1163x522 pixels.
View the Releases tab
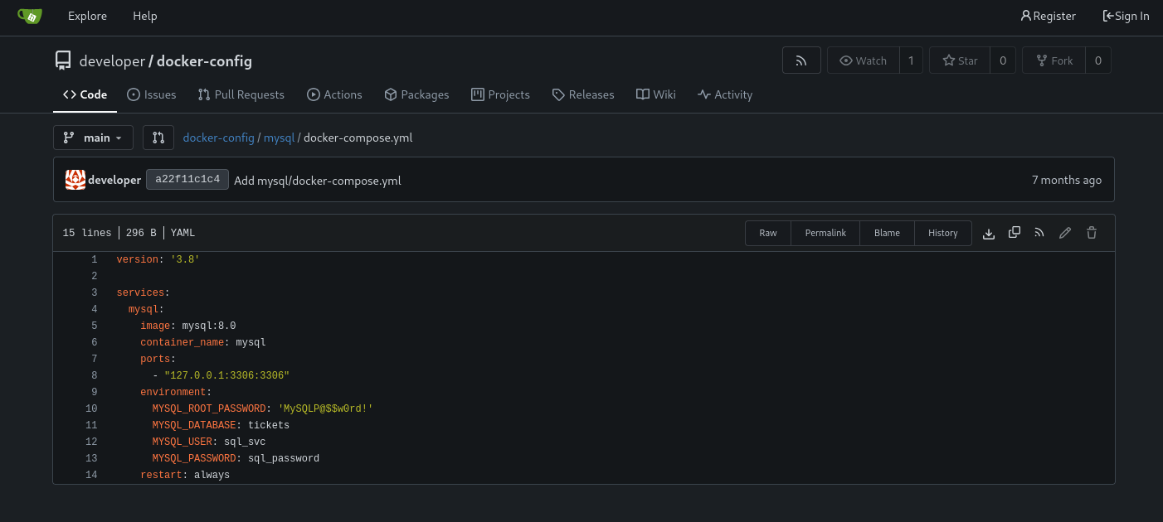coord(583,94)
